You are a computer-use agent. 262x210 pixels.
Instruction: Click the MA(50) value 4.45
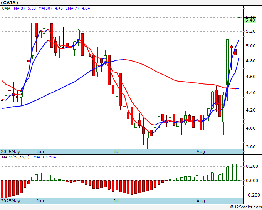pyautogui.click(x=59, y=8)
